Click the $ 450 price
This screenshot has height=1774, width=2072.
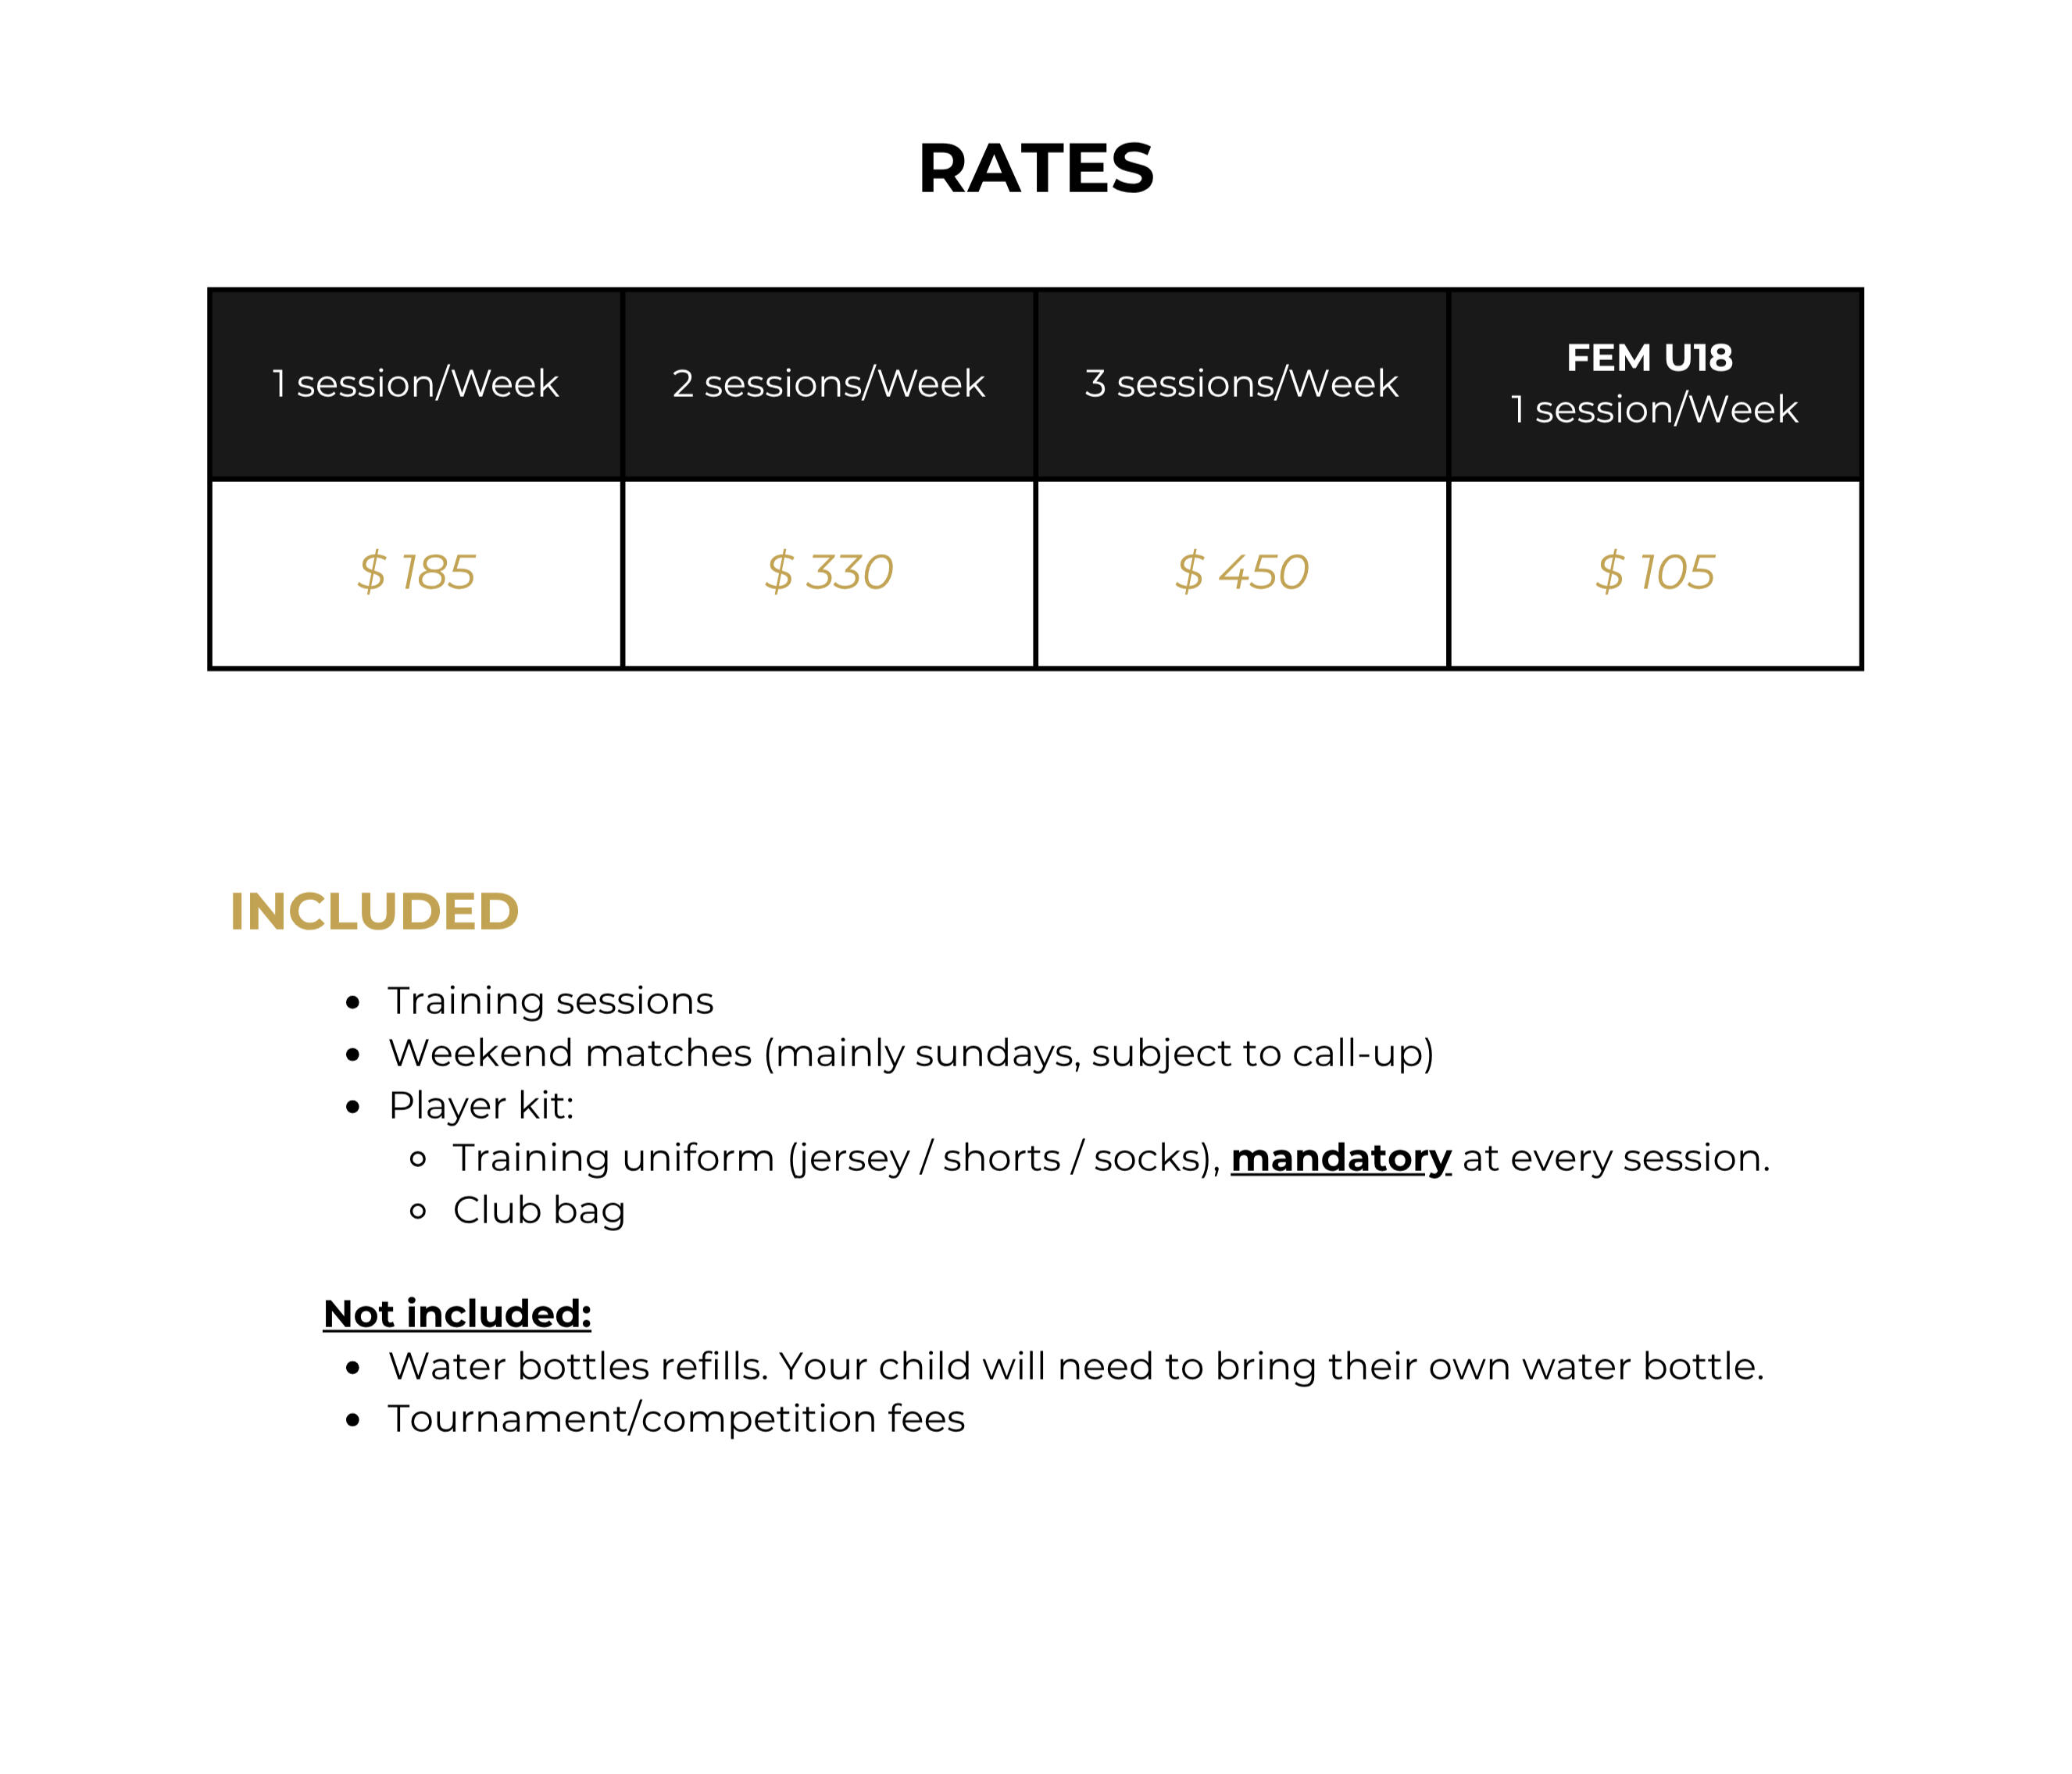pos(1241,572)
